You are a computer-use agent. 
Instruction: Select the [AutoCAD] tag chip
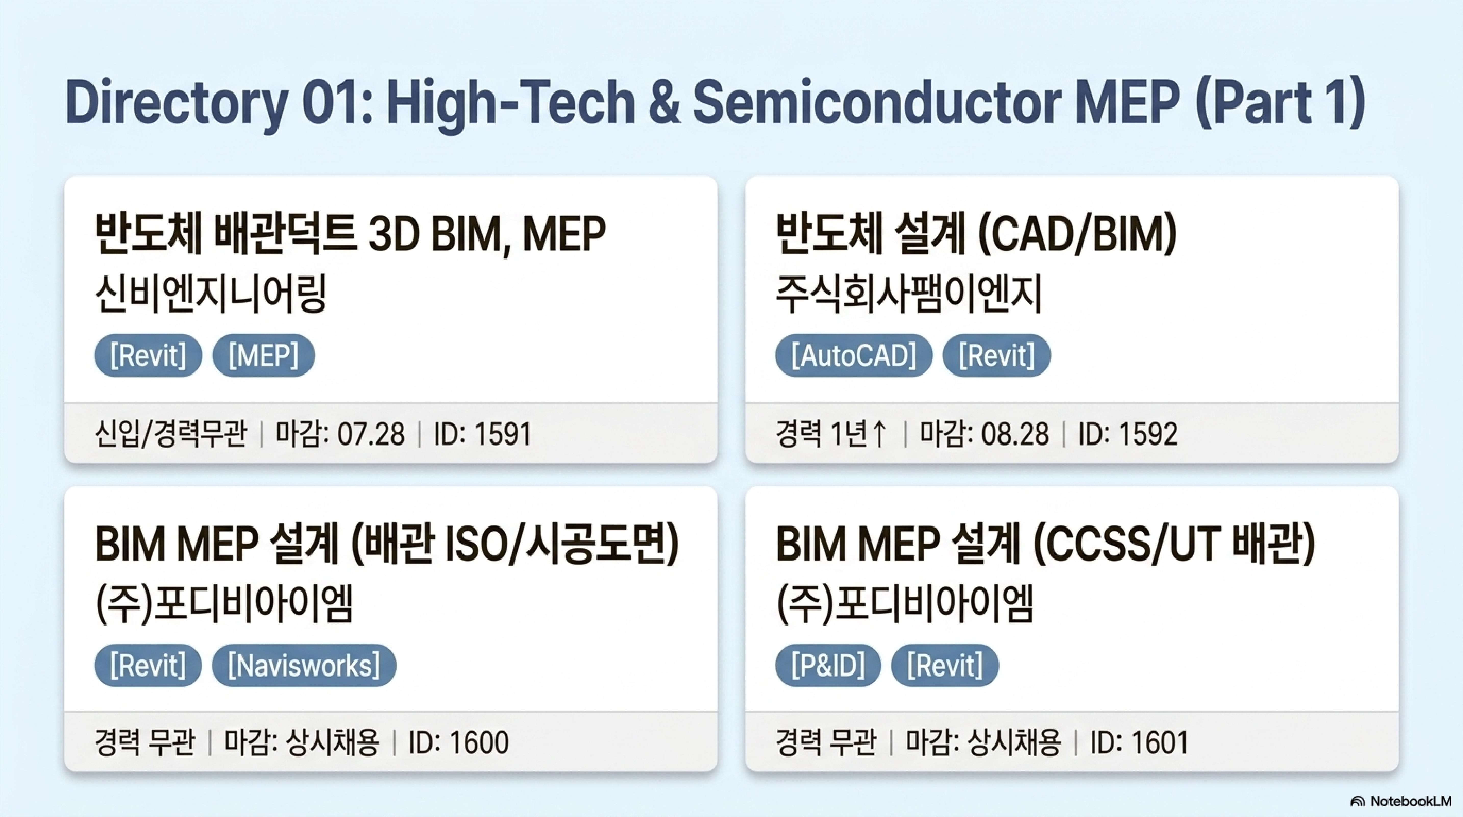point(854,356)
